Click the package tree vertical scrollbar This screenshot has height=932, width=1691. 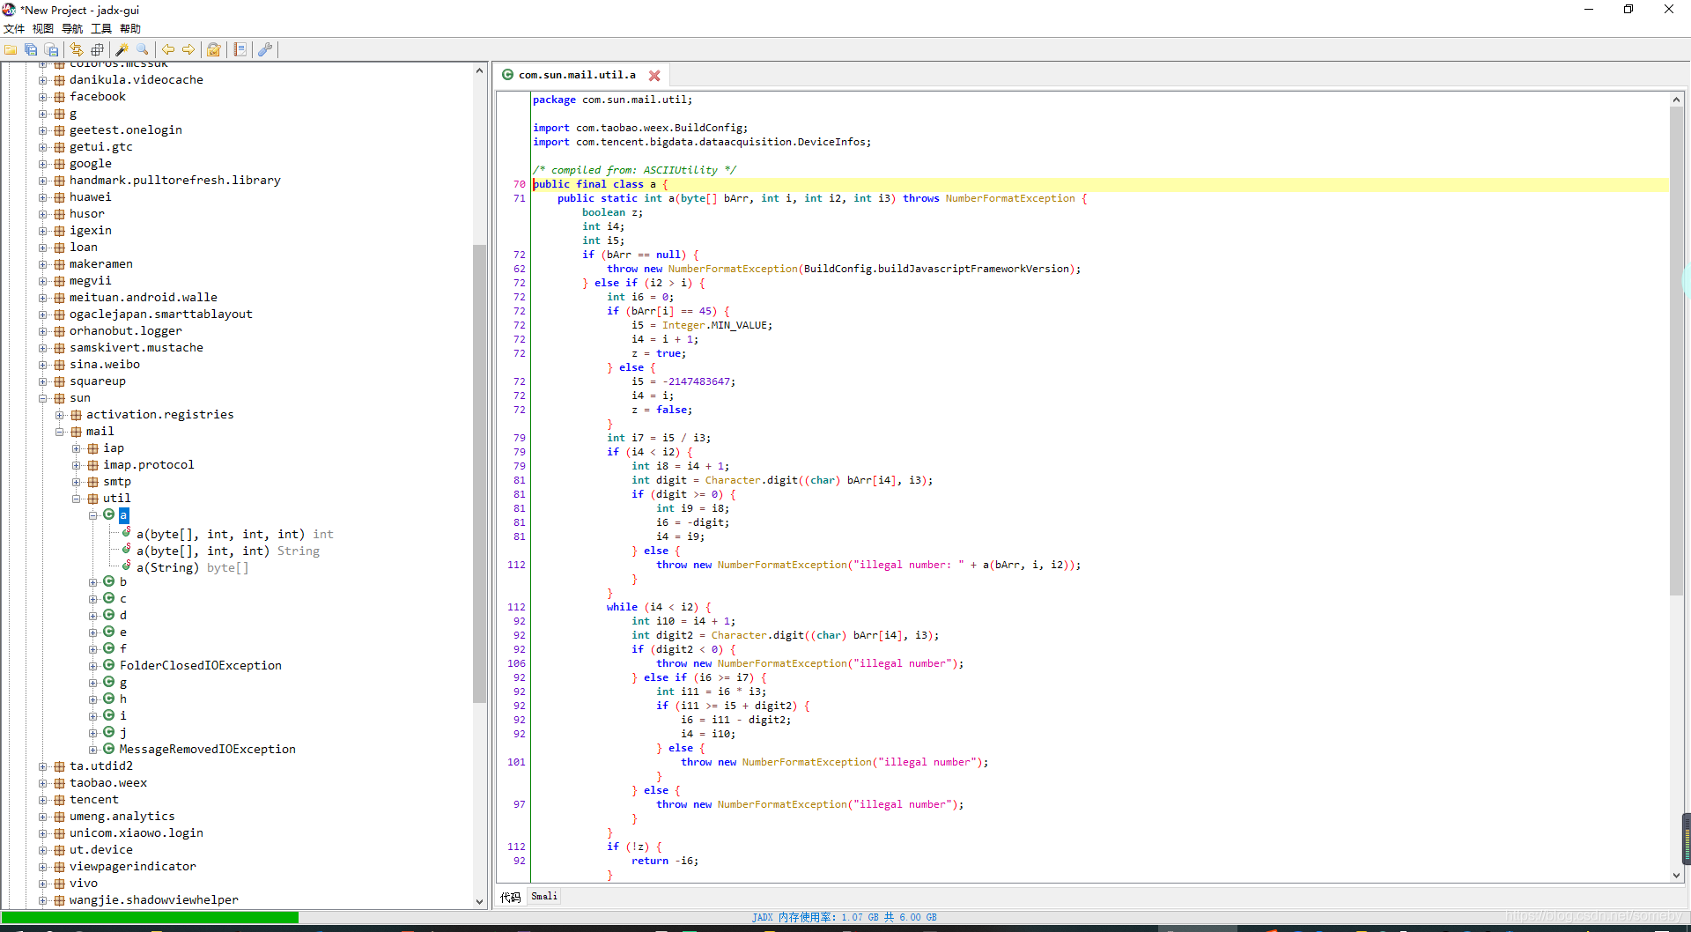click(x=479, y=473)
